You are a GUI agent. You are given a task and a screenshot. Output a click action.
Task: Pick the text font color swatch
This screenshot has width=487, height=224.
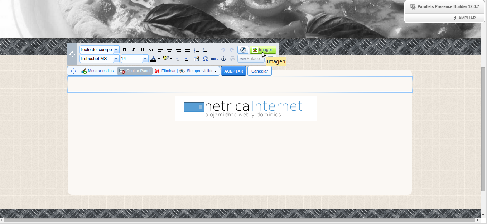153,59
